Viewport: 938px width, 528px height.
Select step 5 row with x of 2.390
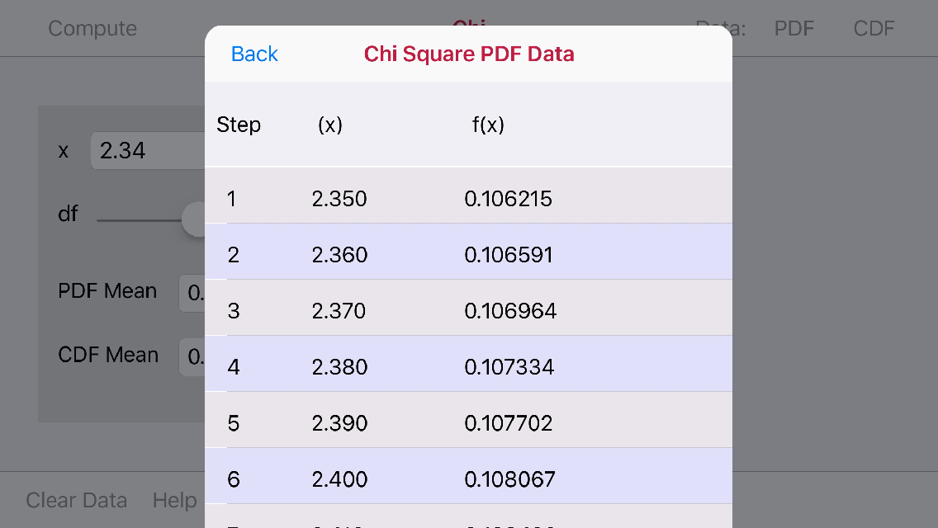tap(469, 422)
